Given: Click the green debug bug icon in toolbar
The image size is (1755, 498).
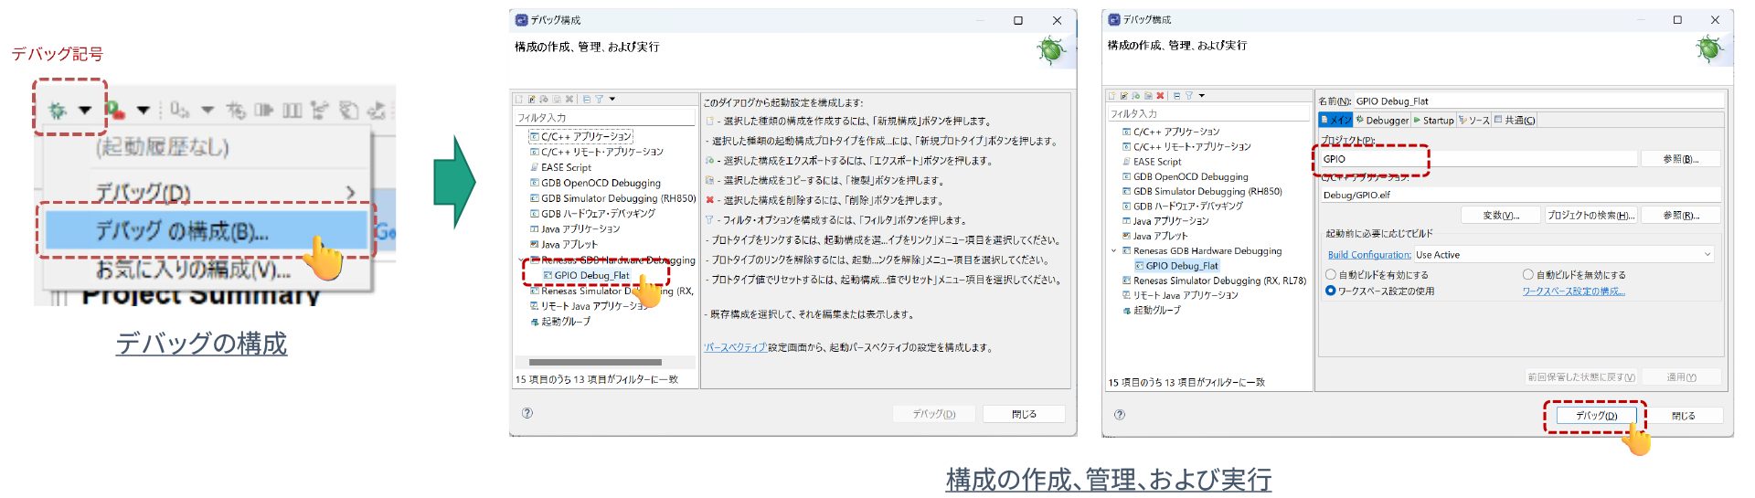Looking at the screenshot, I should [x=58, y=111].
